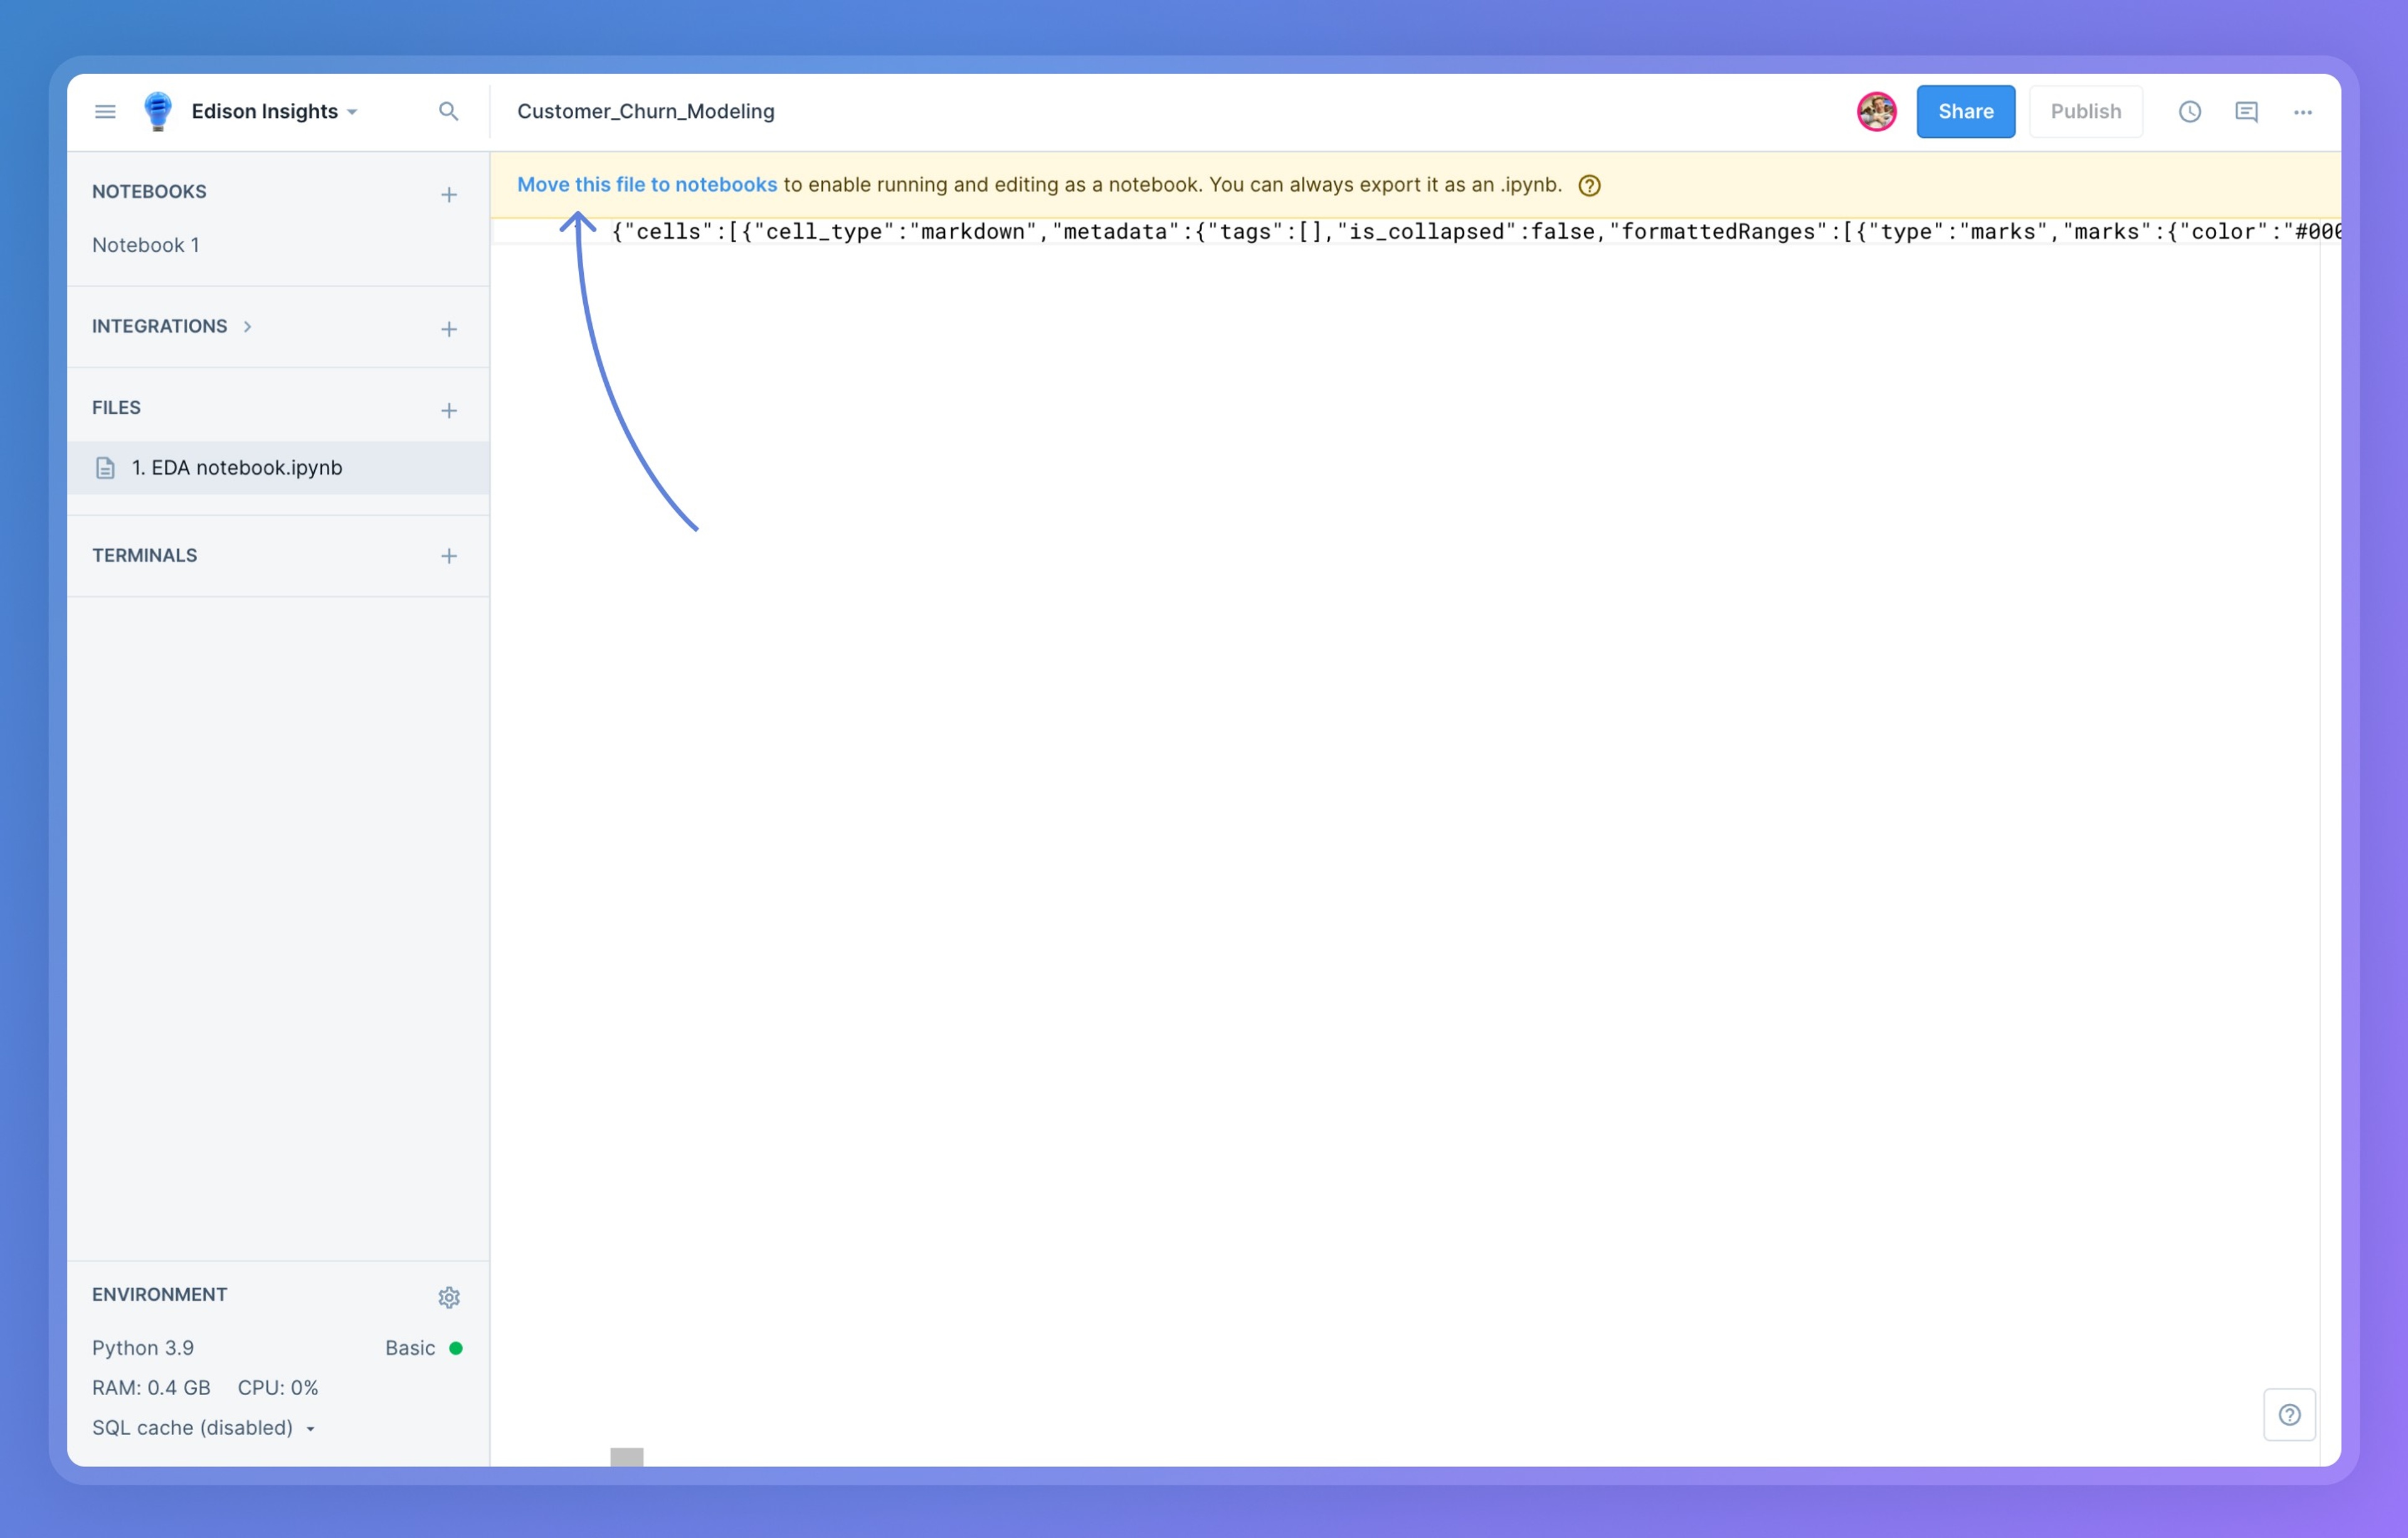
Task: Click the user avatar in header
Action: point(1876,111)
